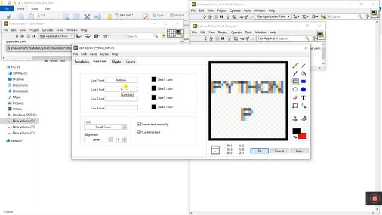Select the outlined Rectangle tool
Viewport: 382px width, 215px height.
click(x=295, y=81)
